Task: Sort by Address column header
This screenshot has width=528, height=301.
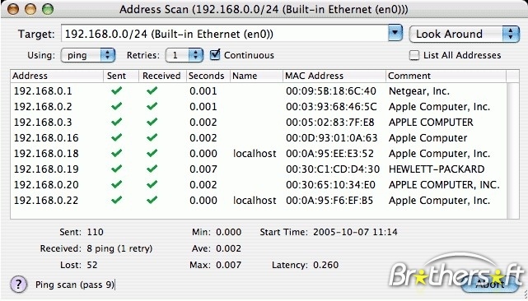Action: click(x=57, y=76)
